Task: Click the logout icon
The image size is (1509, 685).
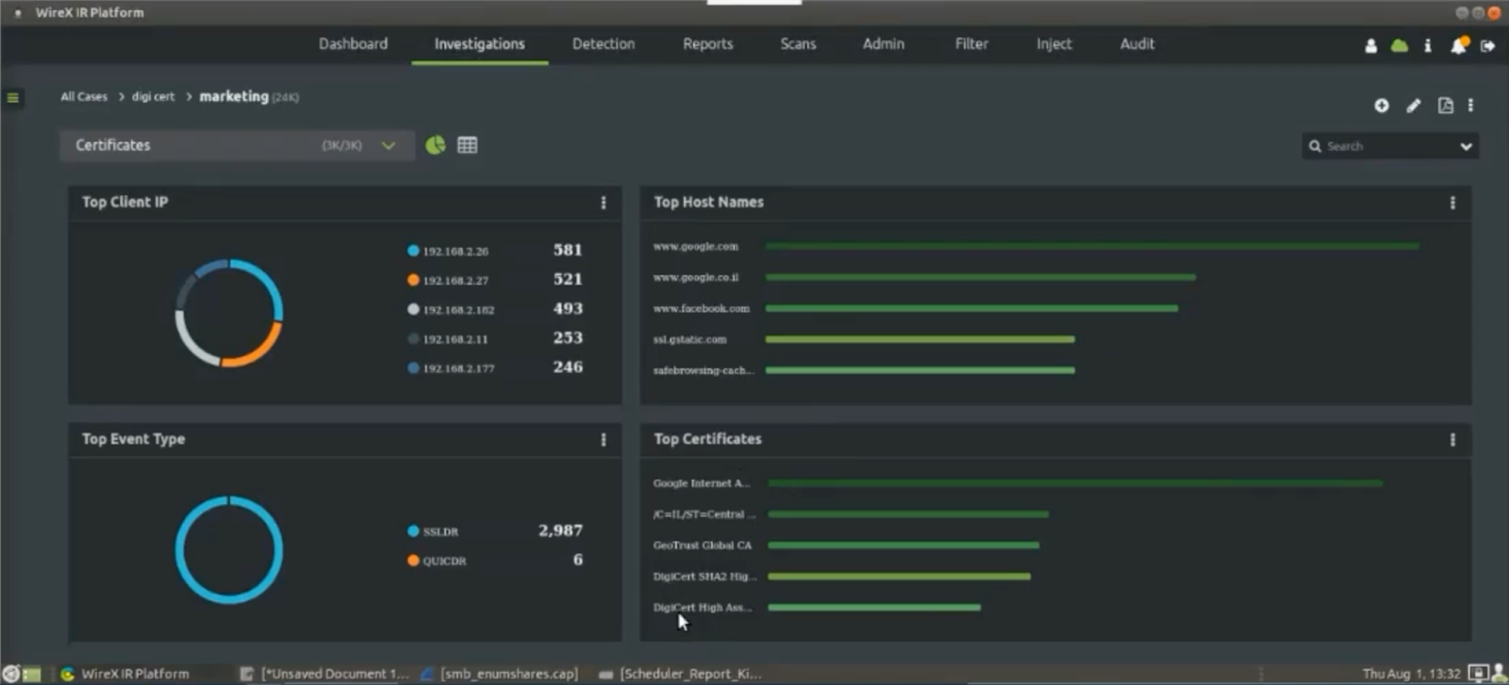Action: [x=1487, y=45]
